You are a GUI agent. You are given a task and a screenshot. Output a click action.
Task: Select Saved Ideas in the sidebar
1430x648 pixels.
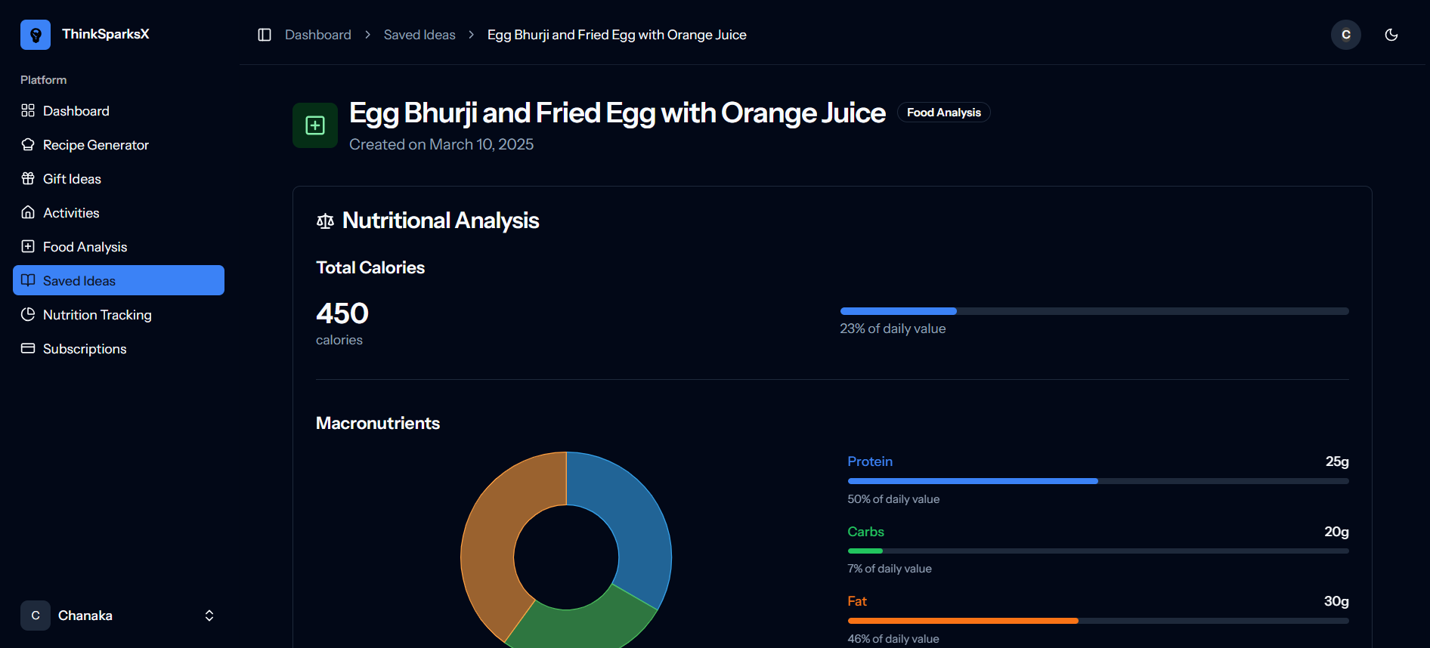click(79, 281)
